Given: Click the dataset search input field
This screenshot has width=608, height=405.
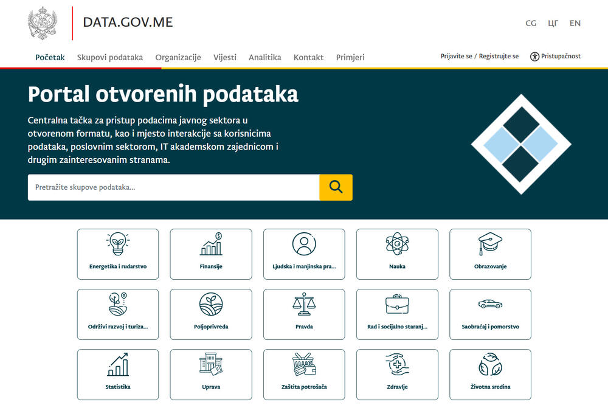Looking at the screenshot, I should pos(170,187).
